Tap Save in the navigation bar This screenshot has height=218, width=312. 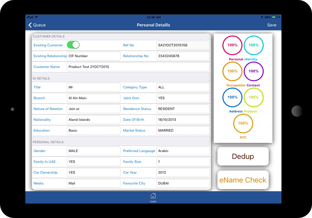271,25
